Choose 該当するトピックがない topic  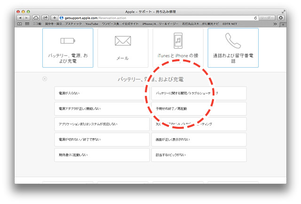[199, 155]
